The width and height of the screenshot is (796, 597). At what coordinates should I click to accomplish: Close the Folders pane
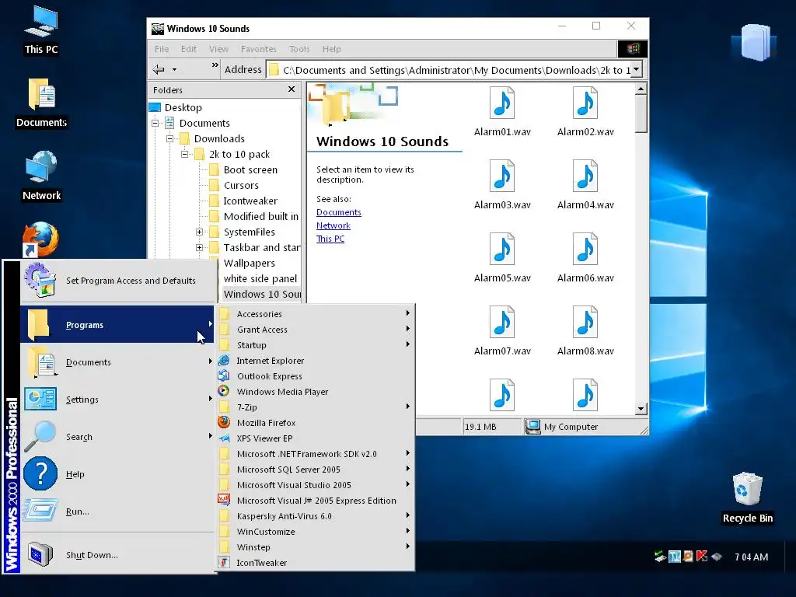click(x=292, y=89)
